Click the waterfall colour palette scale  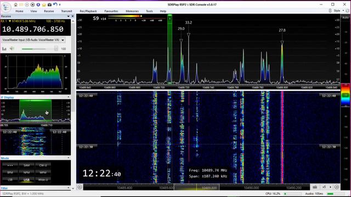[345, 95]
